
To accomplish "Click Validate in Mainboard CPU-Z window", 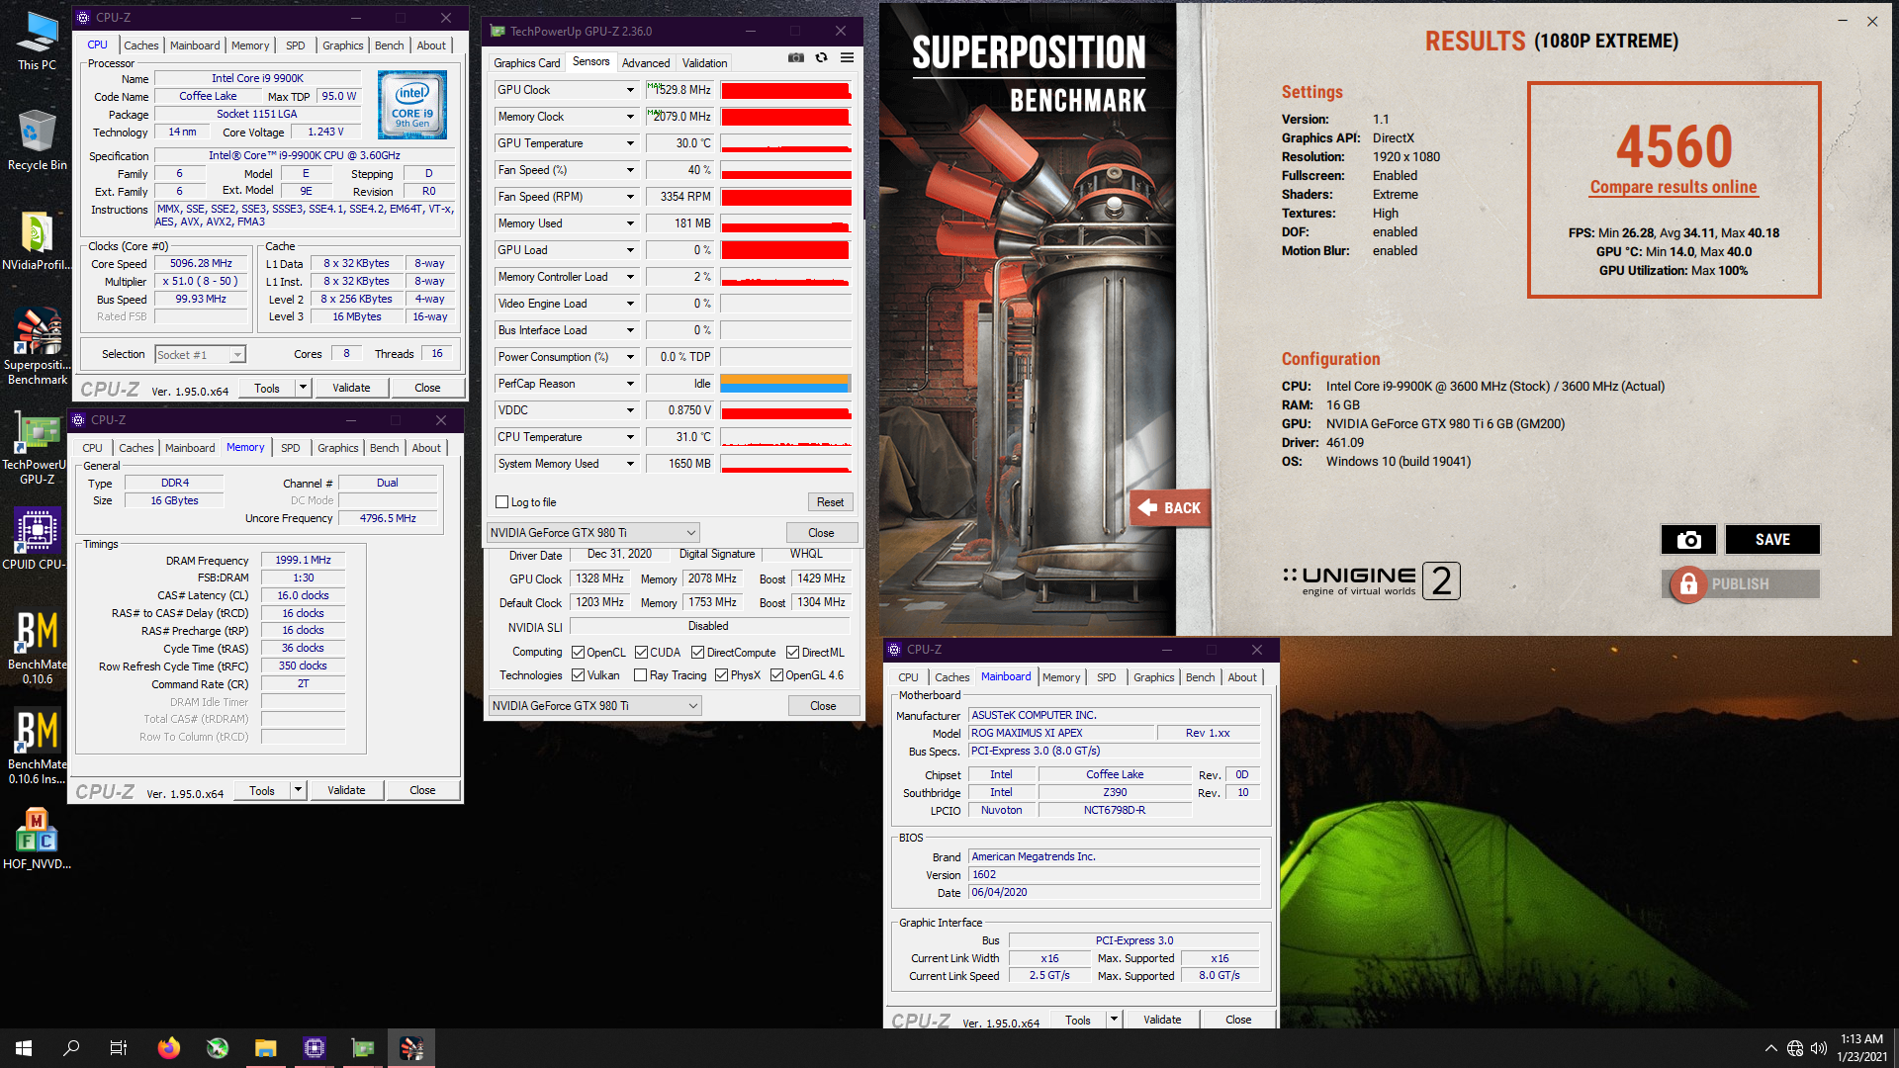I will (1162, 1020).
